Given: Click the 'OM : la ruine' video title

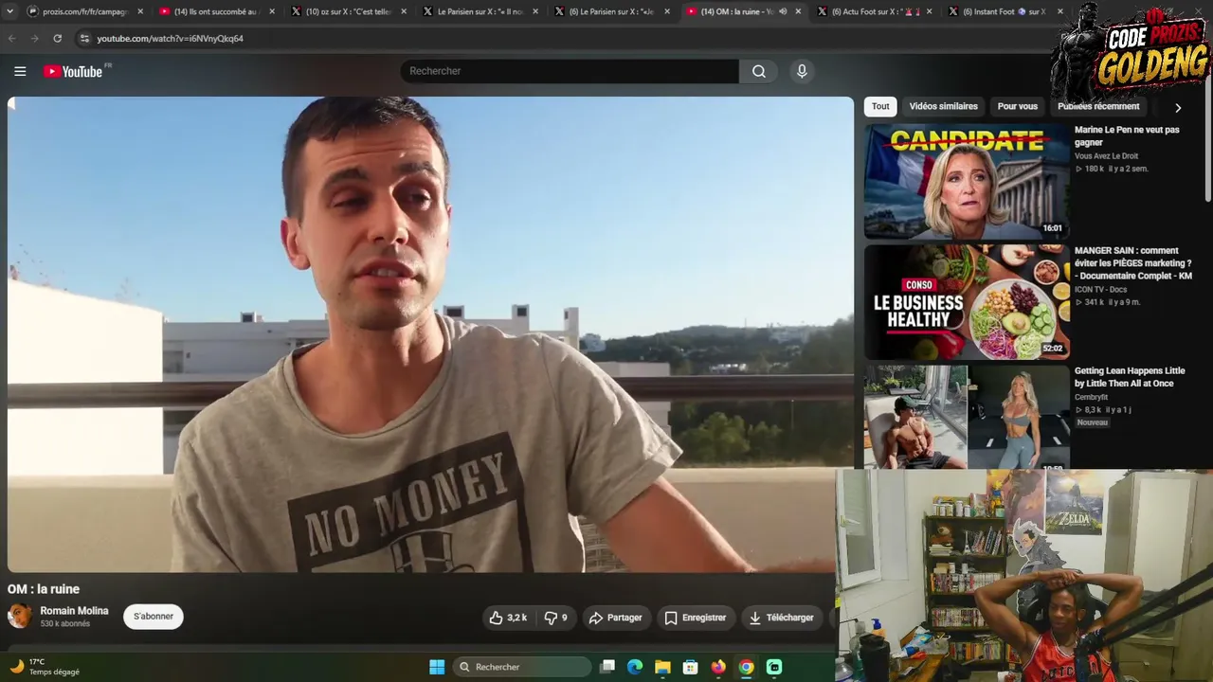Looking at the screenshot, I should pos(44,589).
